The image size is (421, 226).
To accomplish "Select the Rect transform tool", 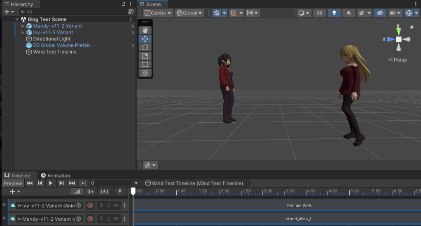I will (x=145, y=65).
